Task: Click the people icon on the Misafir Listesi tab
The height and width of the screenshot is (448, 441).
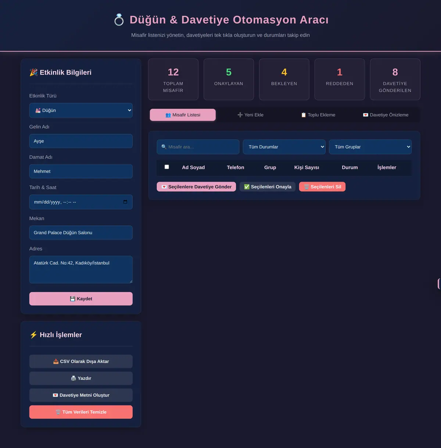Action: pos(168,115)
